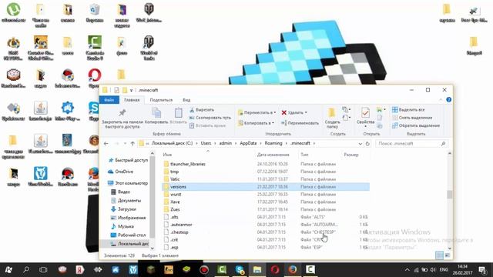The image size is (493, 277).
Task: Click the Skype icon on the taskbar
Action: [240, 269]
